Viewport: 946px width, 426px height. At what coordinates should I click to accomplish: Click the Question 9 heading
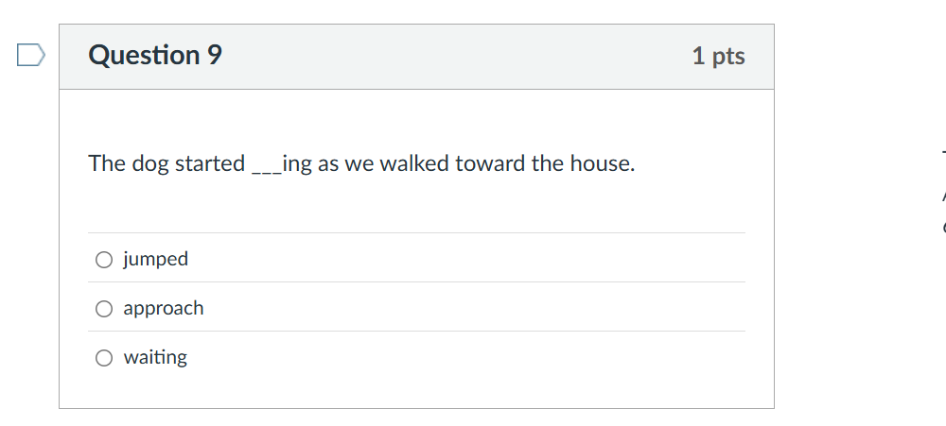click(155, 56)
